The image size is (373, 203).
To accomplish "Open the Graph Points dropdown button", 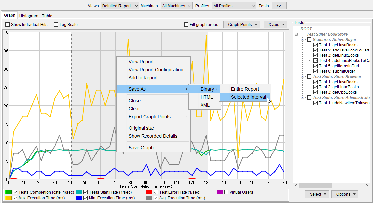I will [242, 25].
